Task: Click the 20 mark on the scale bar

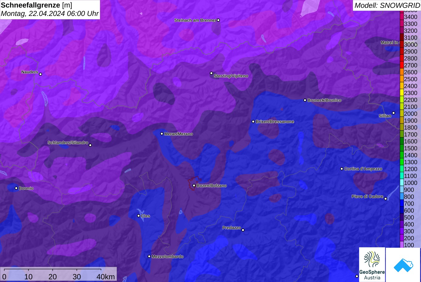Action: click(x=53, y=277)
